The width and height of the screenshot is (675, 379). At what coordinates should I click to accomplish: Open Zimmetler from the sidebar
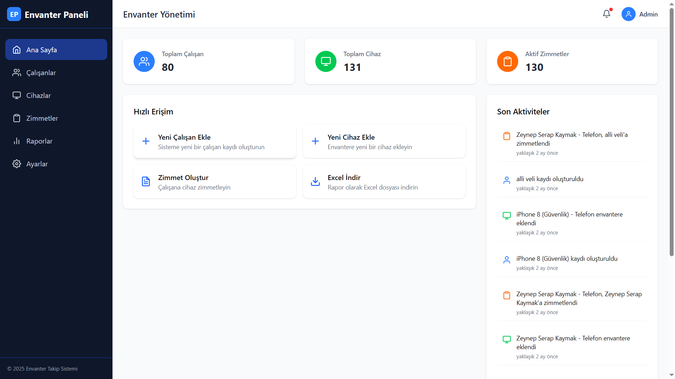(x=42, y=118)
